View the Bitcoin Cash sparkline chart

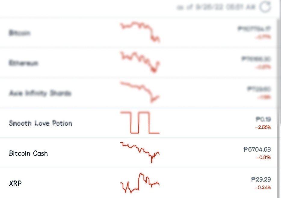point(140,153)
